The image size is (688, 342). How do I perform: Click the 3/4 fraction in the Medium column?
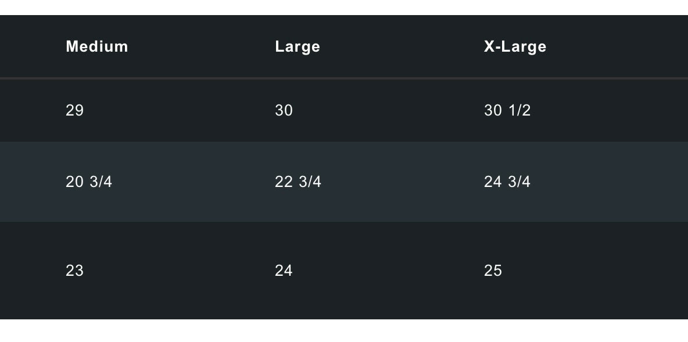(x=101, y=182)
